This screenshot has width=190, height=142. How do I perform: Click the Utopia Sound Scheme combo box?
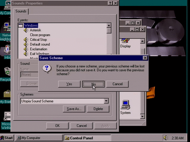tap(65, 101)
